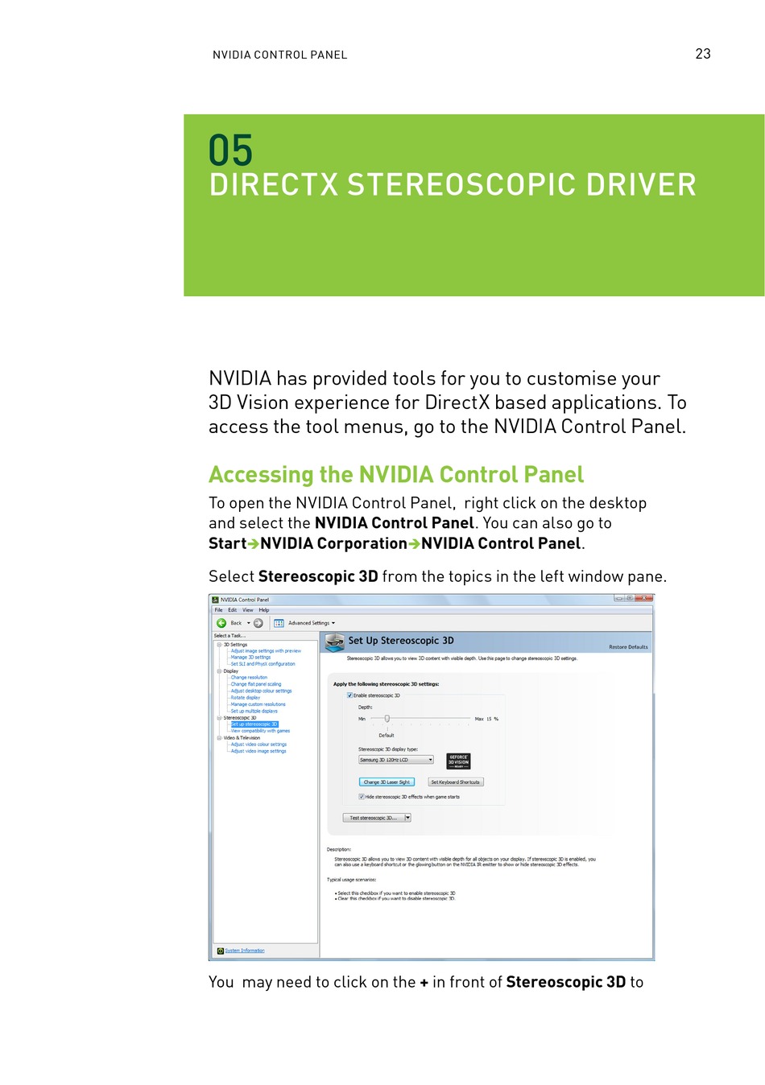Toggle Hide stereoscopic 3D effects when game starts
Screen dimensions: 765x1085
[362, 797]
